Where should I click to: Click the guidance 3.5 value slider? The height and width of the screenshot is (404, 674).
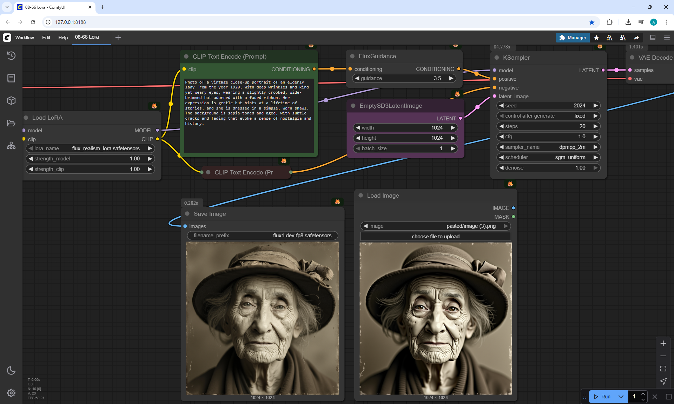coord(404,78)
